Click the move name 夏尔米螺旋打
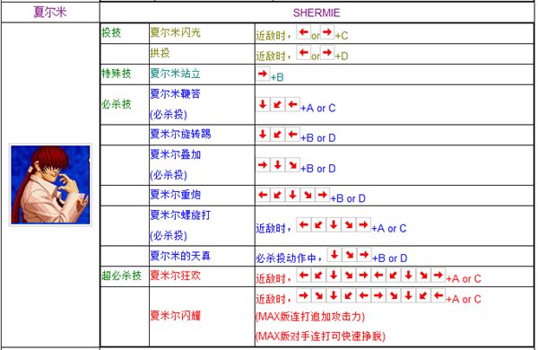The height and width of the screenshot is (350, 538). point(180,215)
